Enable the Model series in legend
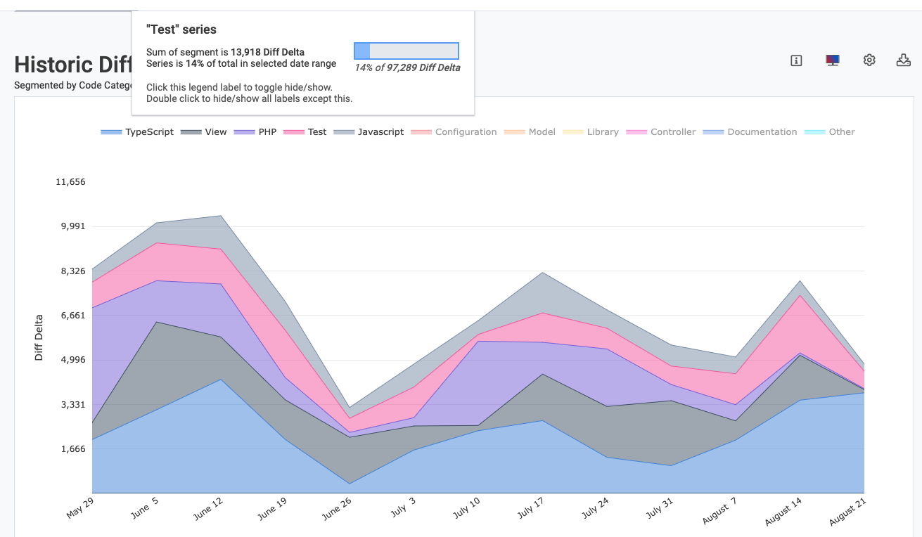This screenshot has width=922, height=537. pyautogui.click(x=542, y=132)
